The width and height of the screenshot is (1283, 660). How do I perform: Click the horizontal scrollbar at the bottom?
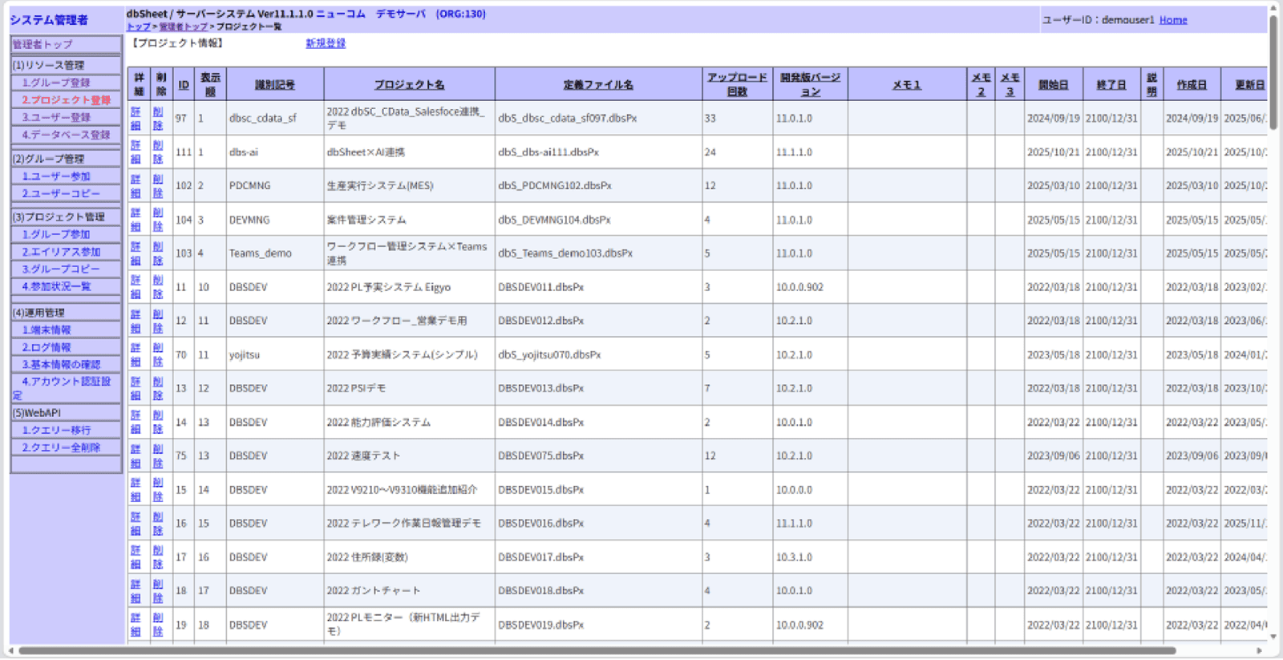pyautogui.click(x=597, y=651)
